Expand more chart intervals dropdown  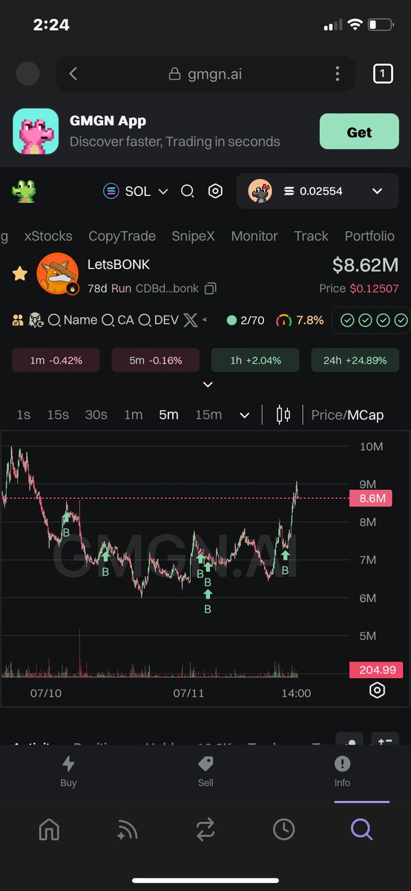coord(245,415)
